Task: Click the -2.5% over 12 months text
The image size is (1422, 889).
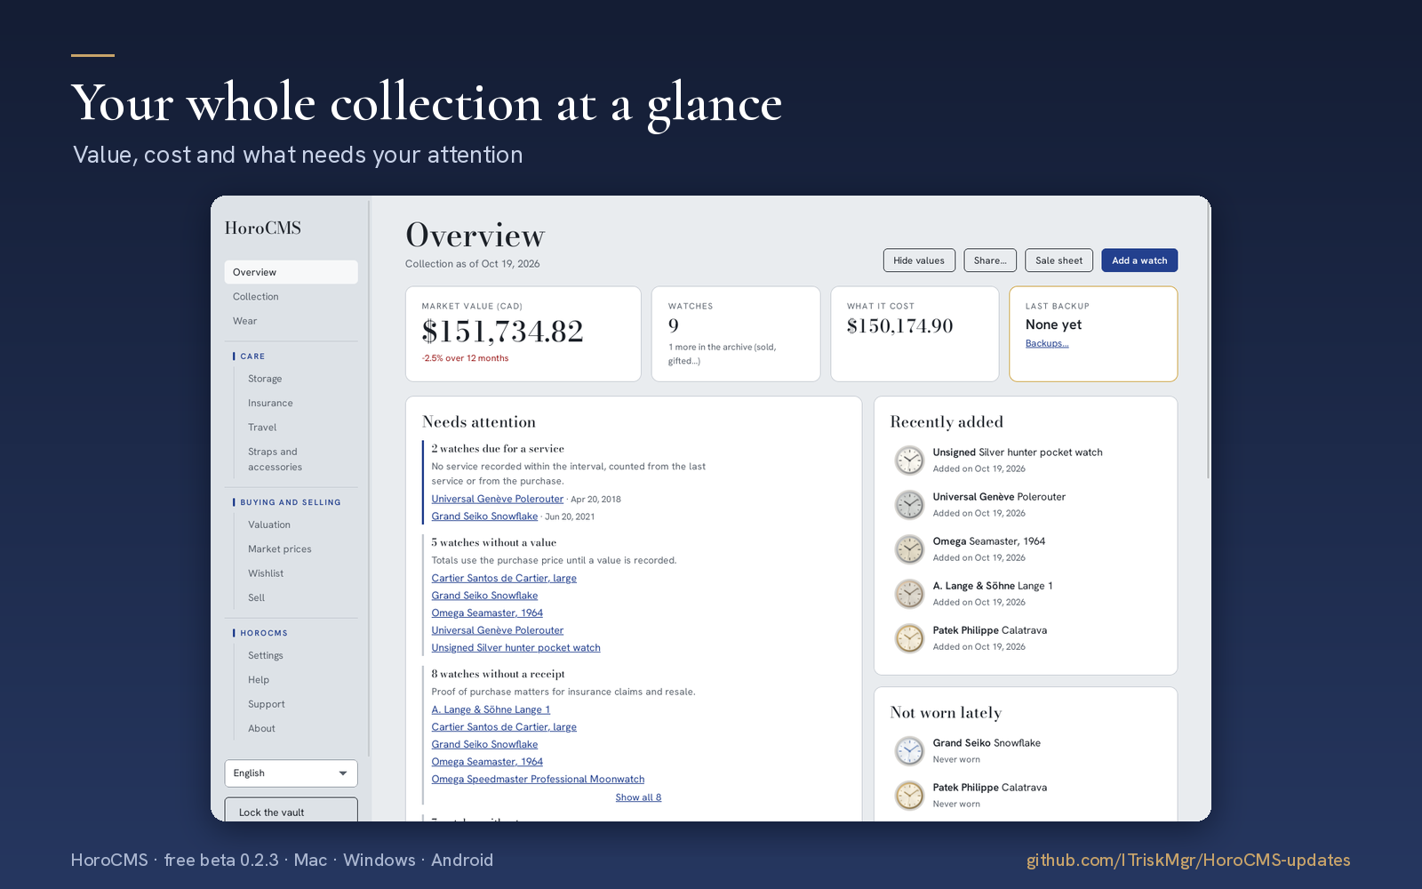Action: coord(465,358)
